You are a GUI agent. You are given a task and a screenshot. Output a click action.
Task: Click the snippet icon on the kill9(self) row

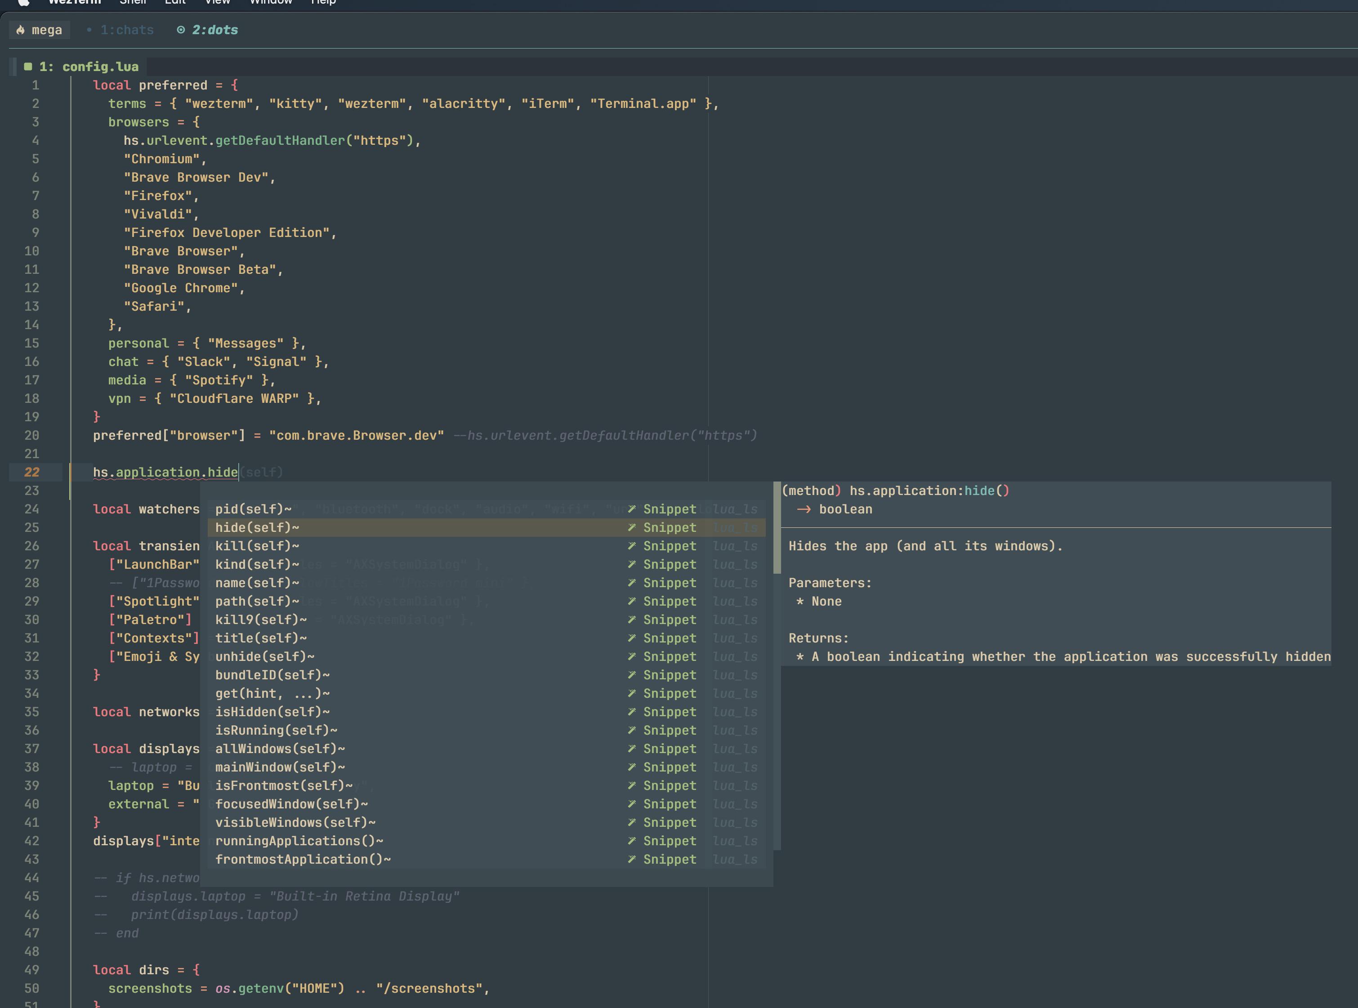(x=632, y=620)
